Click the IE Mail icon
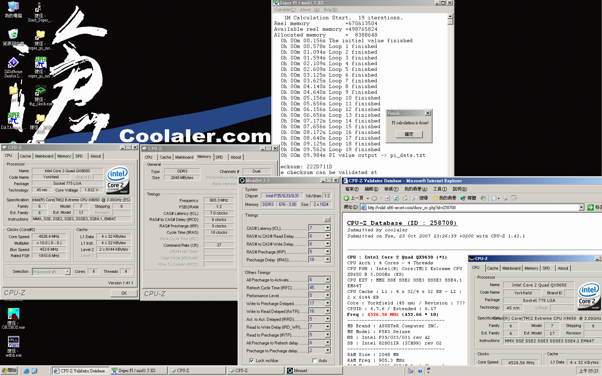602x376 pixels. [x=494, y=198]
